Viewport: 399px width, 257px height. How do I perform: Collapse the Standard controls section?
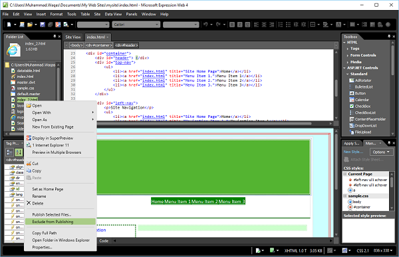tap(348, 74)
